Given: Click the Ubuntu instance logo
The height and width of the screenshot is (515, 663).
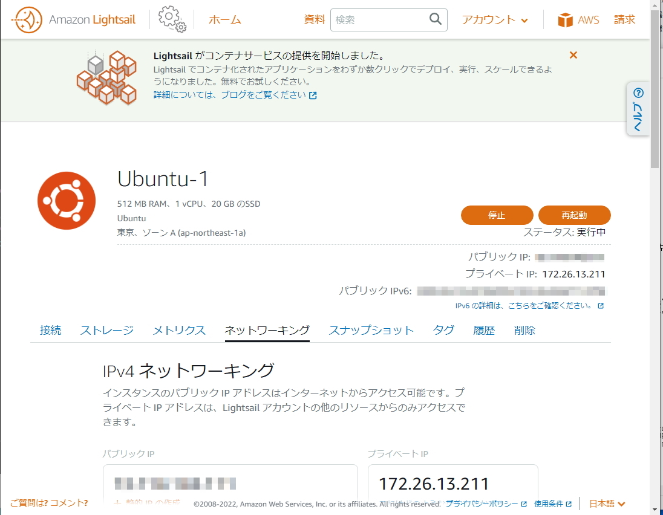Looking at the screenshot, I should (x=67, y=200).
